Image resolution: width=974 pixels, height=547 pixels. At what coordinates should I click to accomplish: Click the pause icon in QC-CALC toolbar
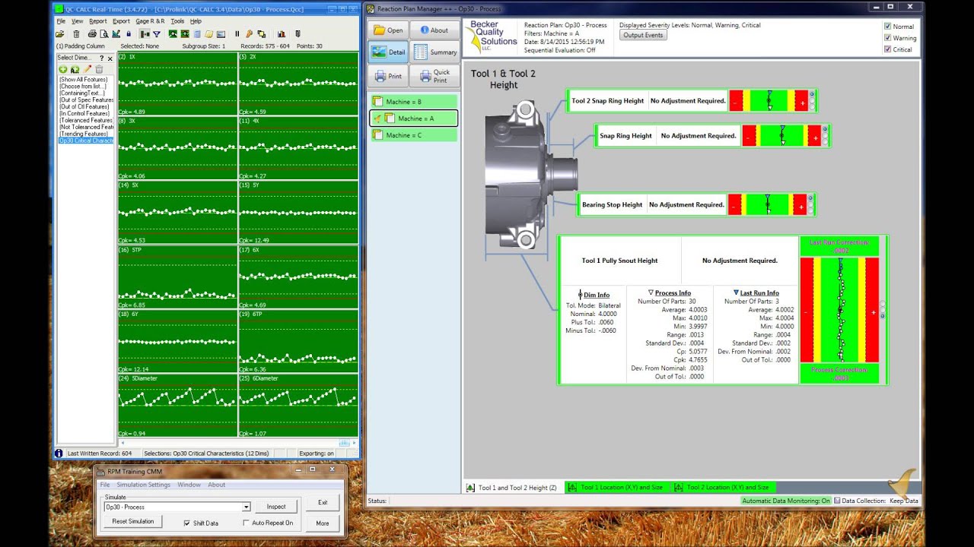(237, 34)
